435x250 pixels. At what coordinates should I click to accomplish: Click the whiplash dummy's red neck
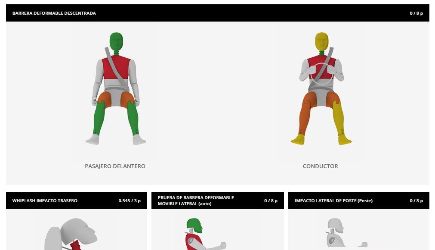75,246
